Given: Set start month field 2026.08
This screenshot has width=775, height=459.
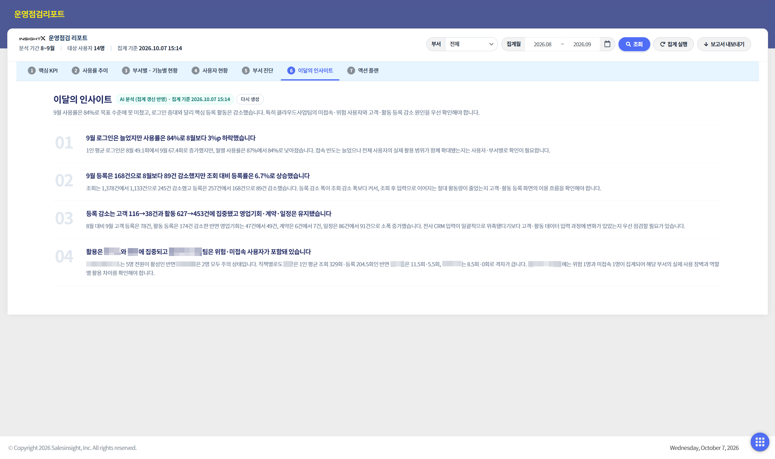Looking at the screenshot, I should point(542,44).
